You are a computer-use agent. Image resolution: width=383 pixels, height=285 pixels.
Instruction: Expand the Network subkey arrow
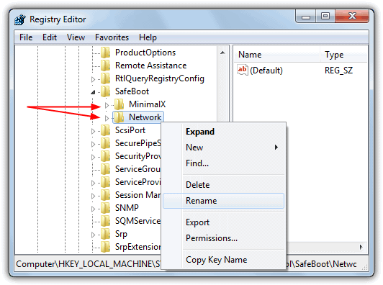(x=107, y=118)
